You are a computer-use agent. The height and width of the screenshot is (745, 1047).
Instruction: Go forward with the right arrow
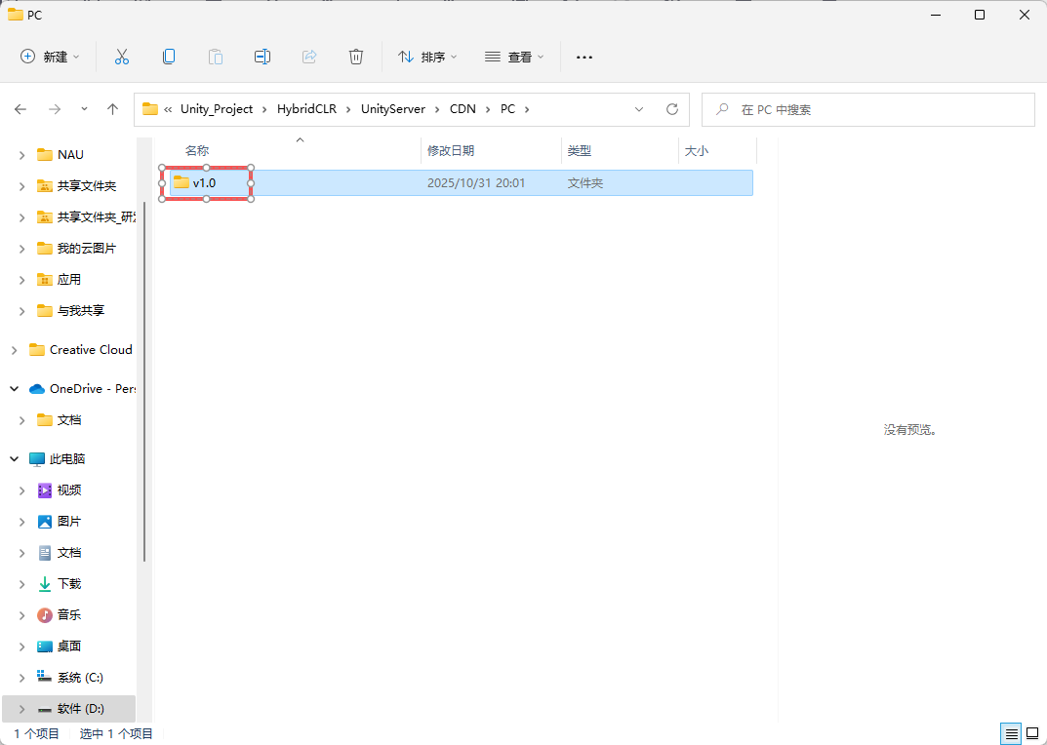pyautogui.click(x=55, y=109)
